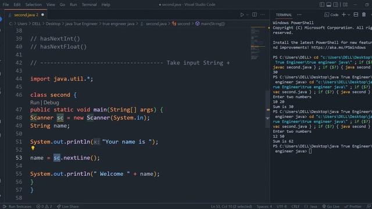Click the Run CodeLens above main
The height and width of the screenshot is (209, 372).
click(35, 103)
